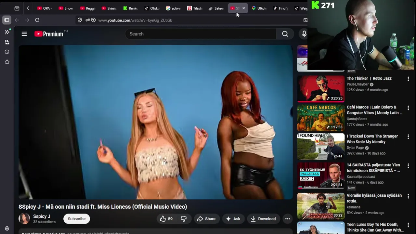Click the Share button

(x=206, y=219)
